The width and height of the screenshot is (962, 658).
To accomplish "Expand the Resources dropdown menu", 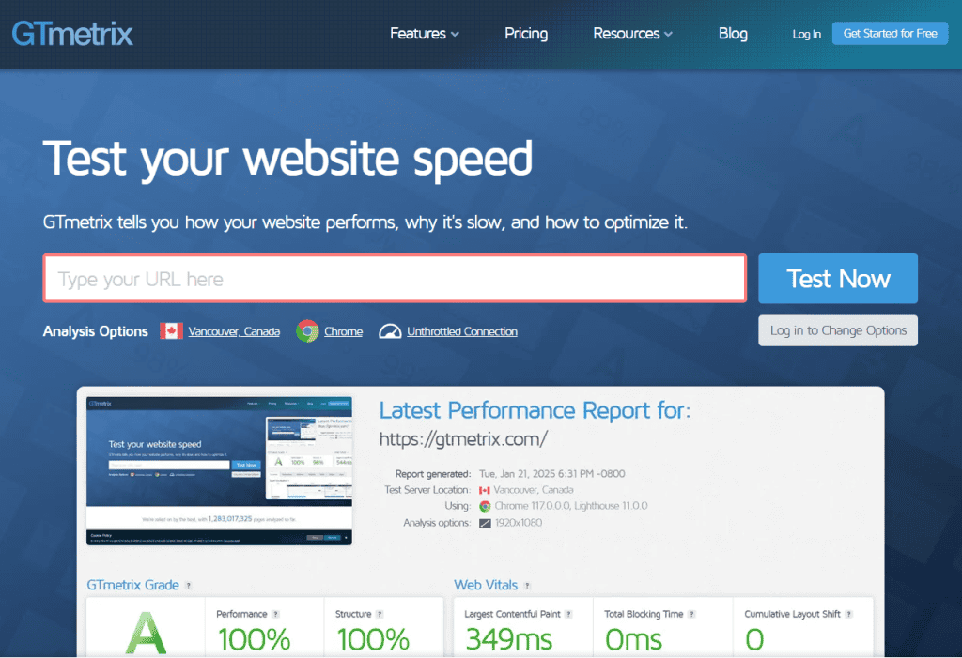I will 632,34.
